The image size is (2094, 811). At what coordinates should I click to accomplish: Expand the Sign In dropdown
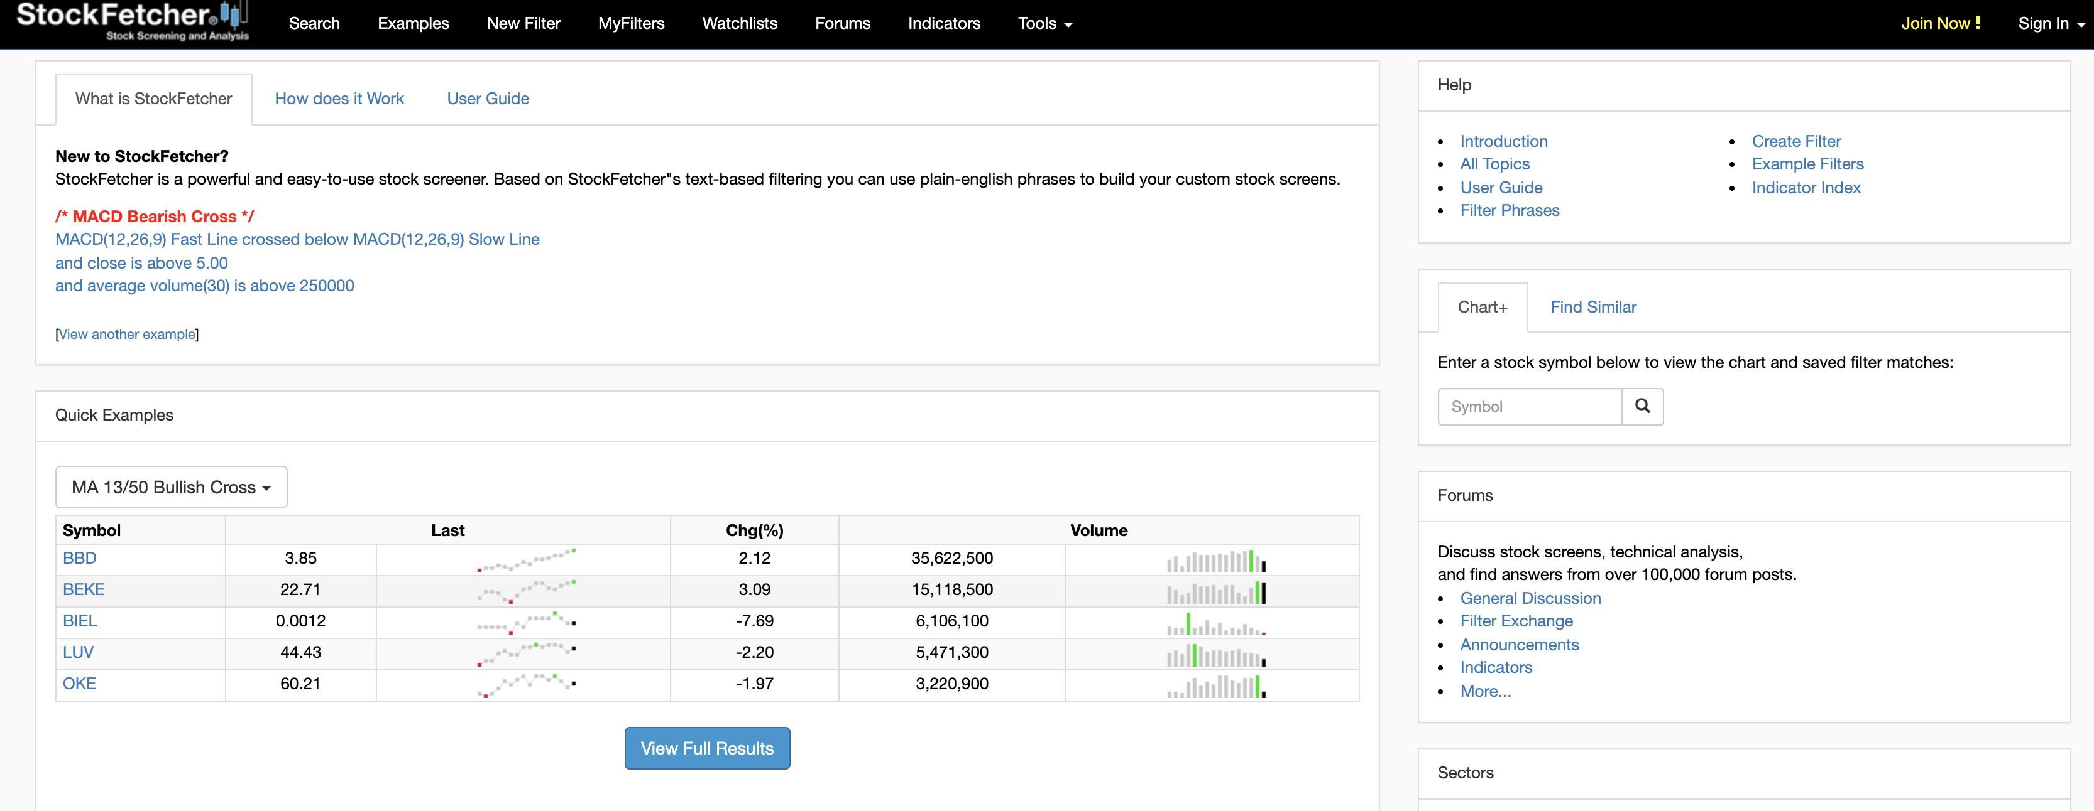[2050, 24]
